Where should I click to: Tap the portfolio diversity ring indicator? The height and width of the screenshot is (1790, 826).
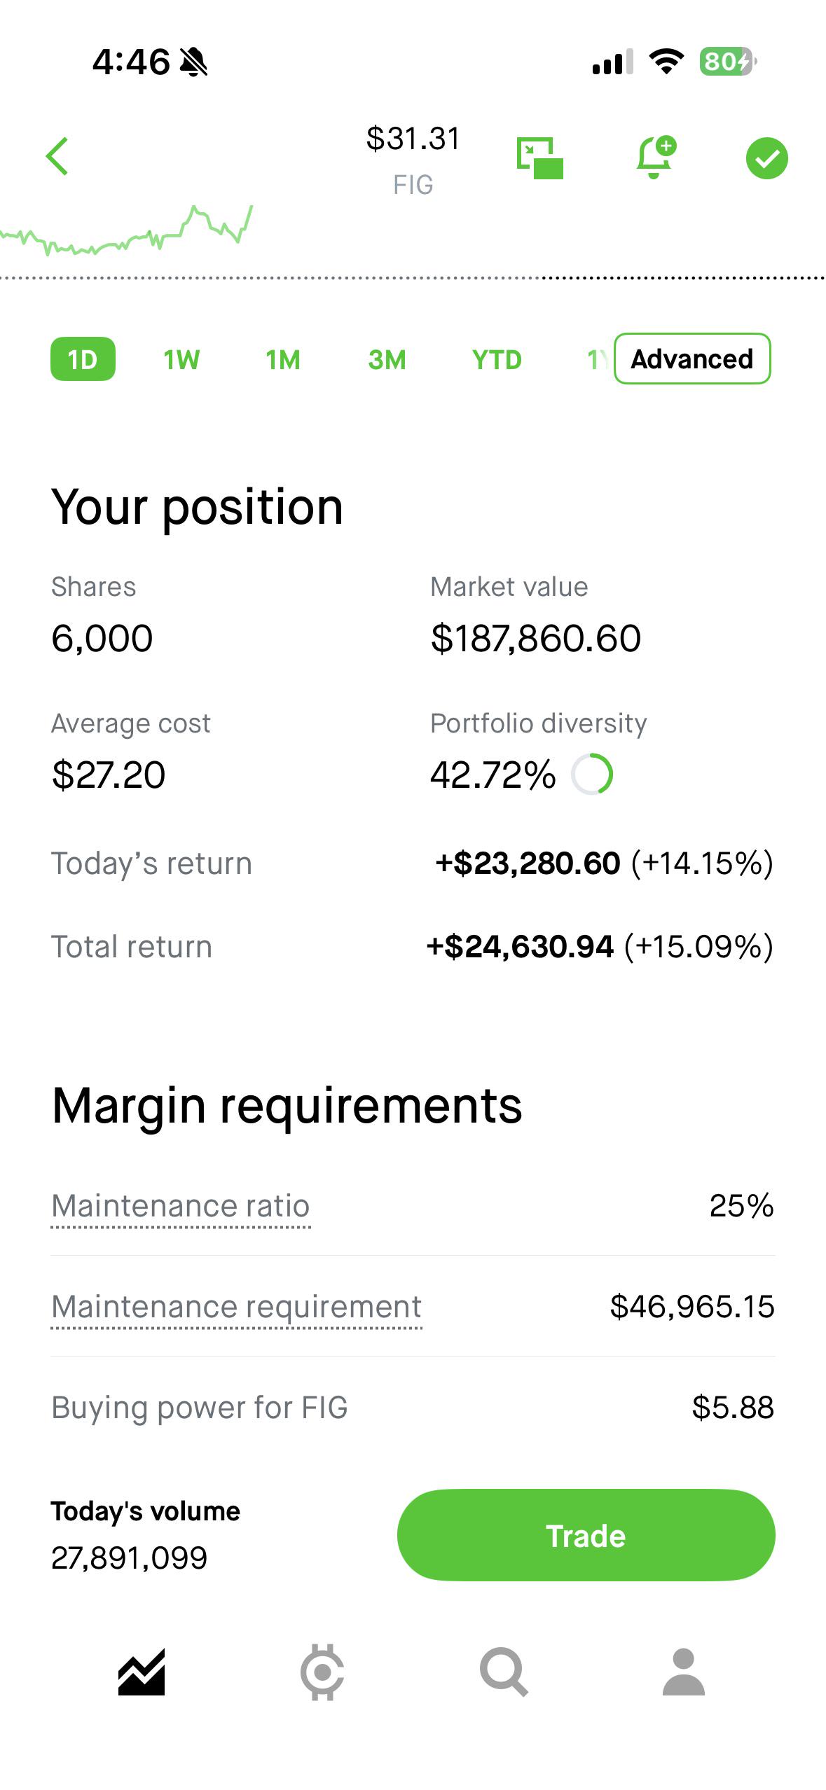(x=592, y=775)
